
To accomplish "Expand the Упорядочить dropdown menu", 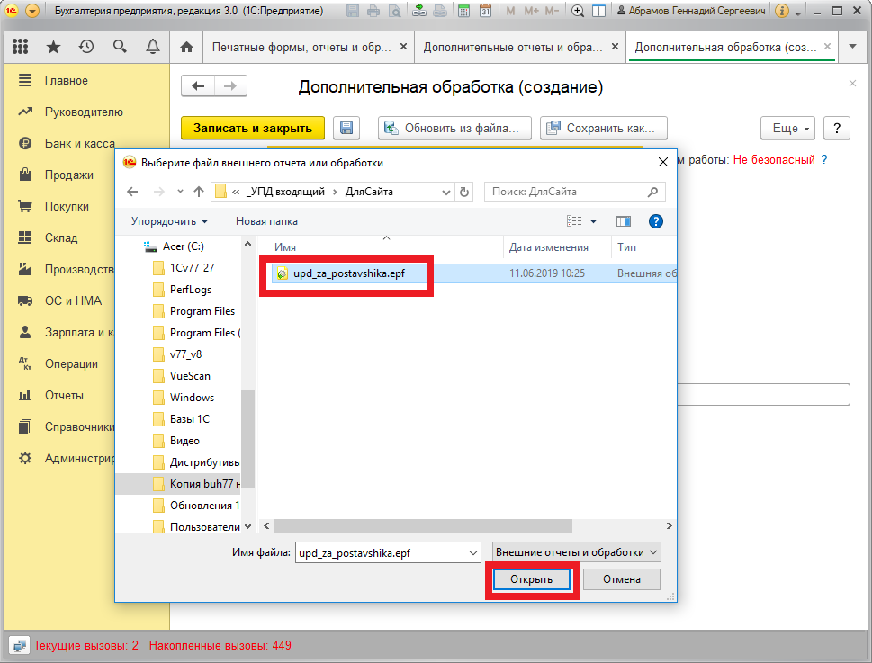I will [169, 220].
